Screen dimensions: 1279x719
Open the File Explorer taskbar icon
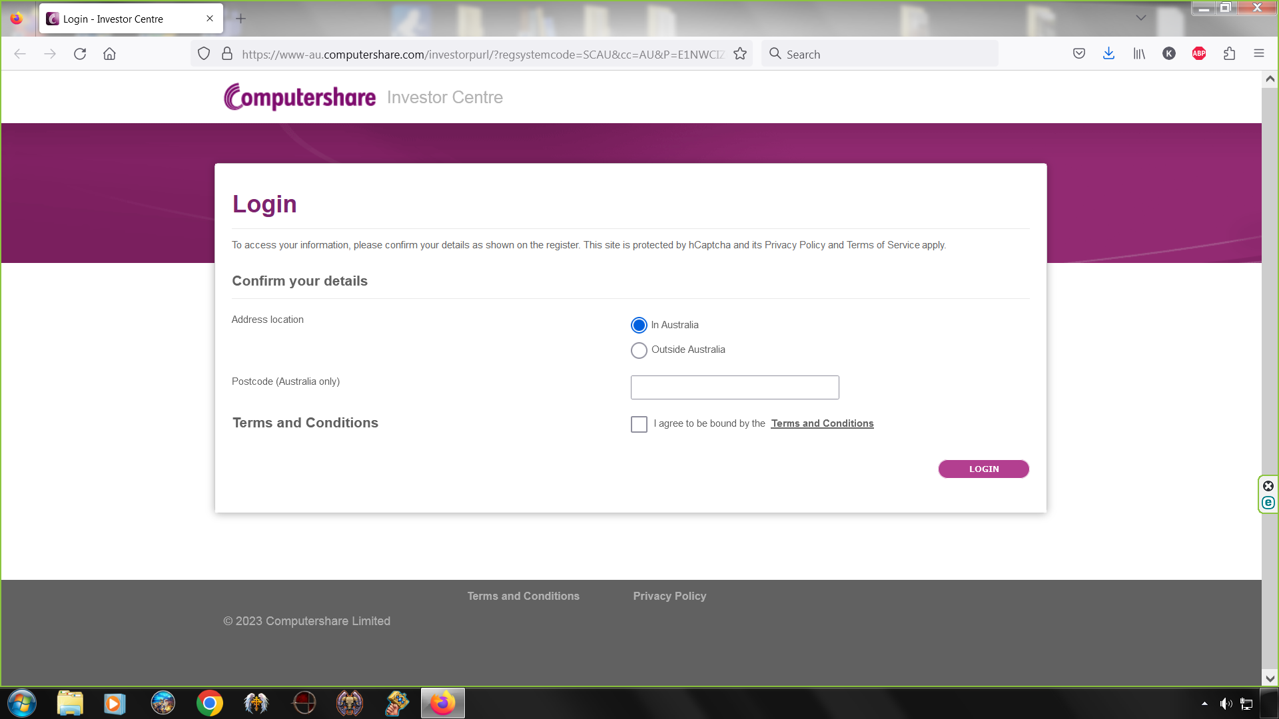(x=70, y=703)
